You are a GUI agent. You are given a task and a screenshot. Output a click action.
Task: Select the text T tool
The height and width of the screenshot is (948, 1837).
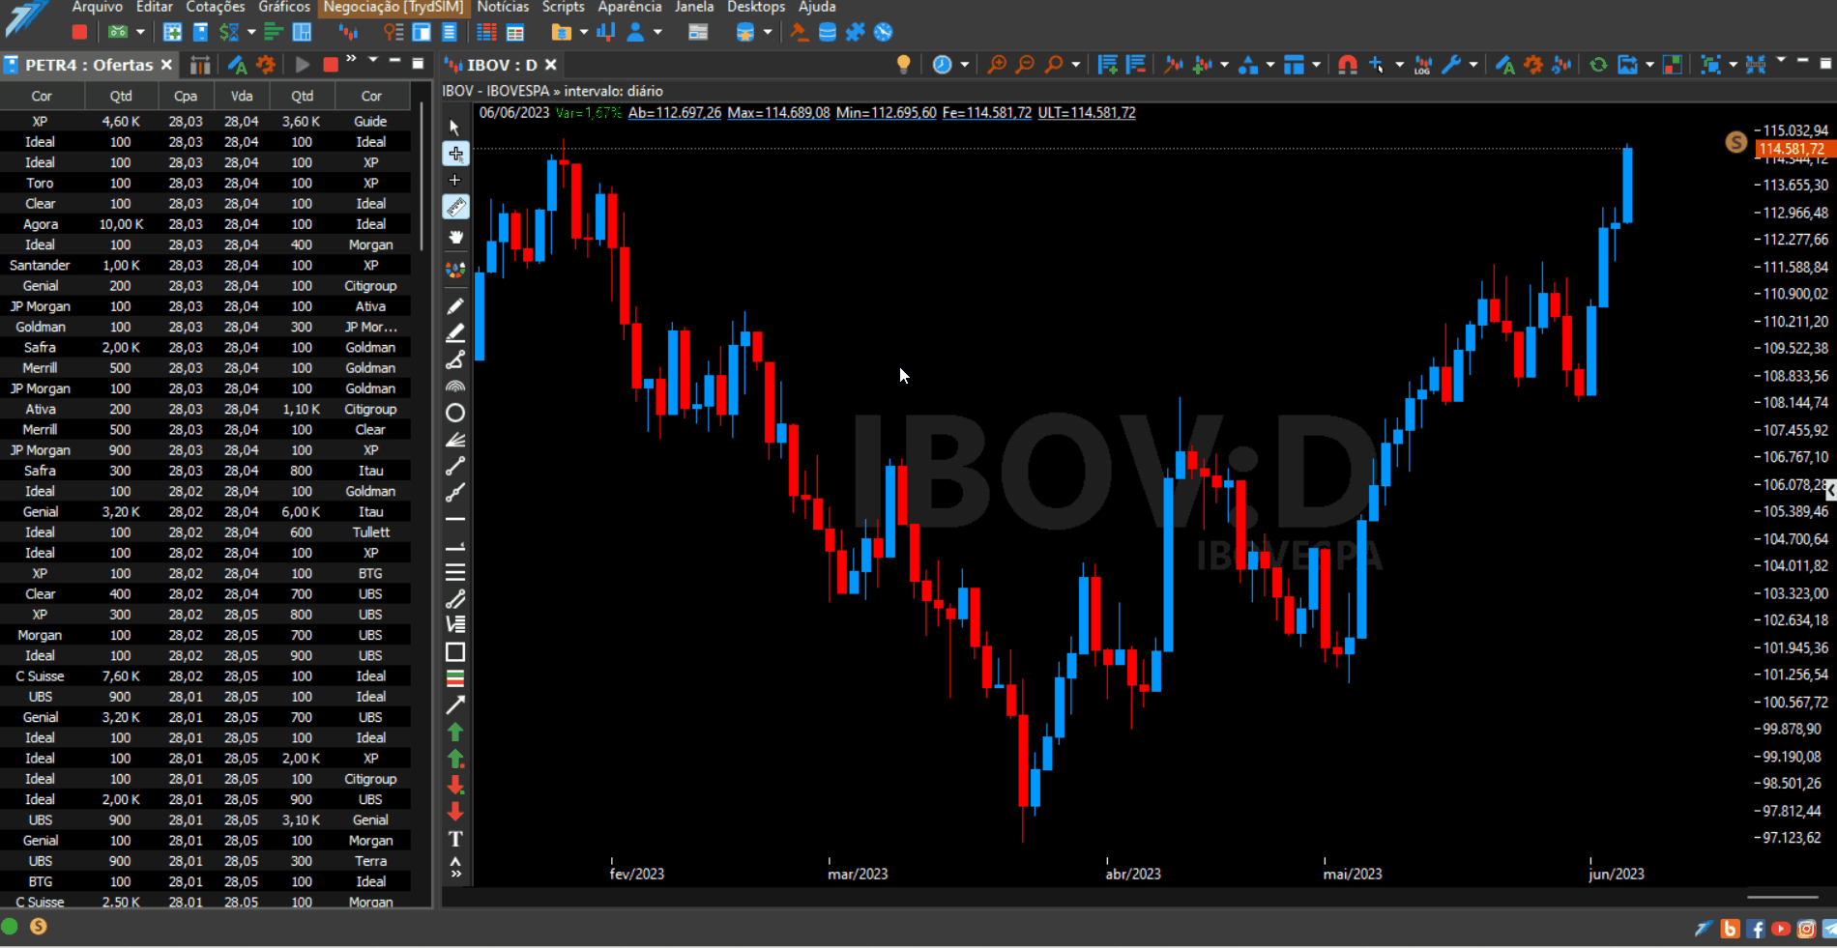(x=455, y=839)
